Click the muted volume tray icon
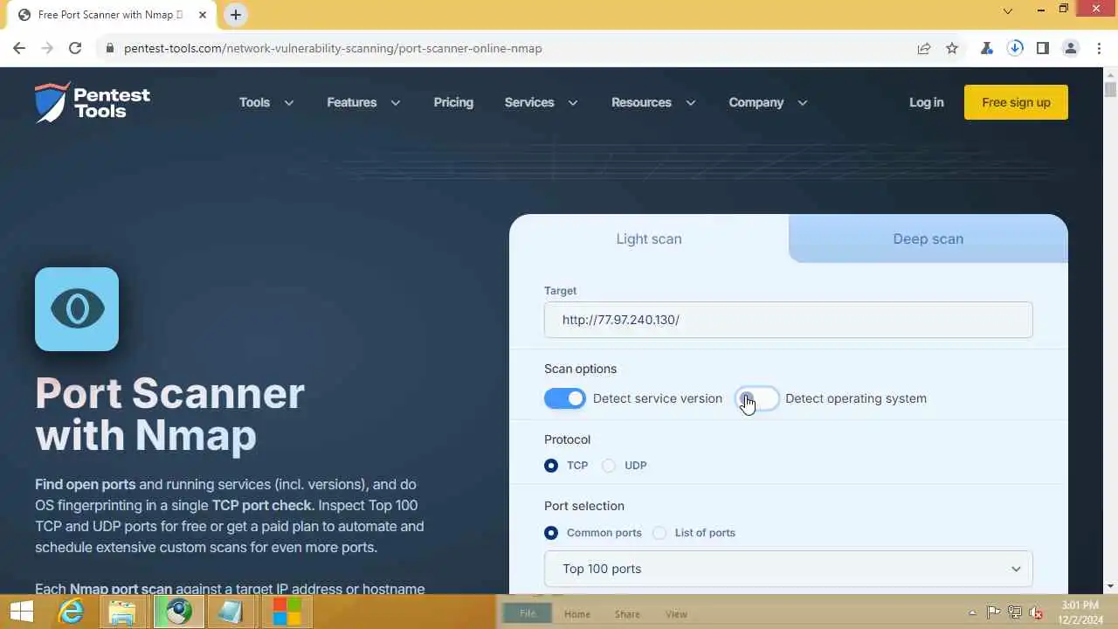 (x=1036, y=612)
